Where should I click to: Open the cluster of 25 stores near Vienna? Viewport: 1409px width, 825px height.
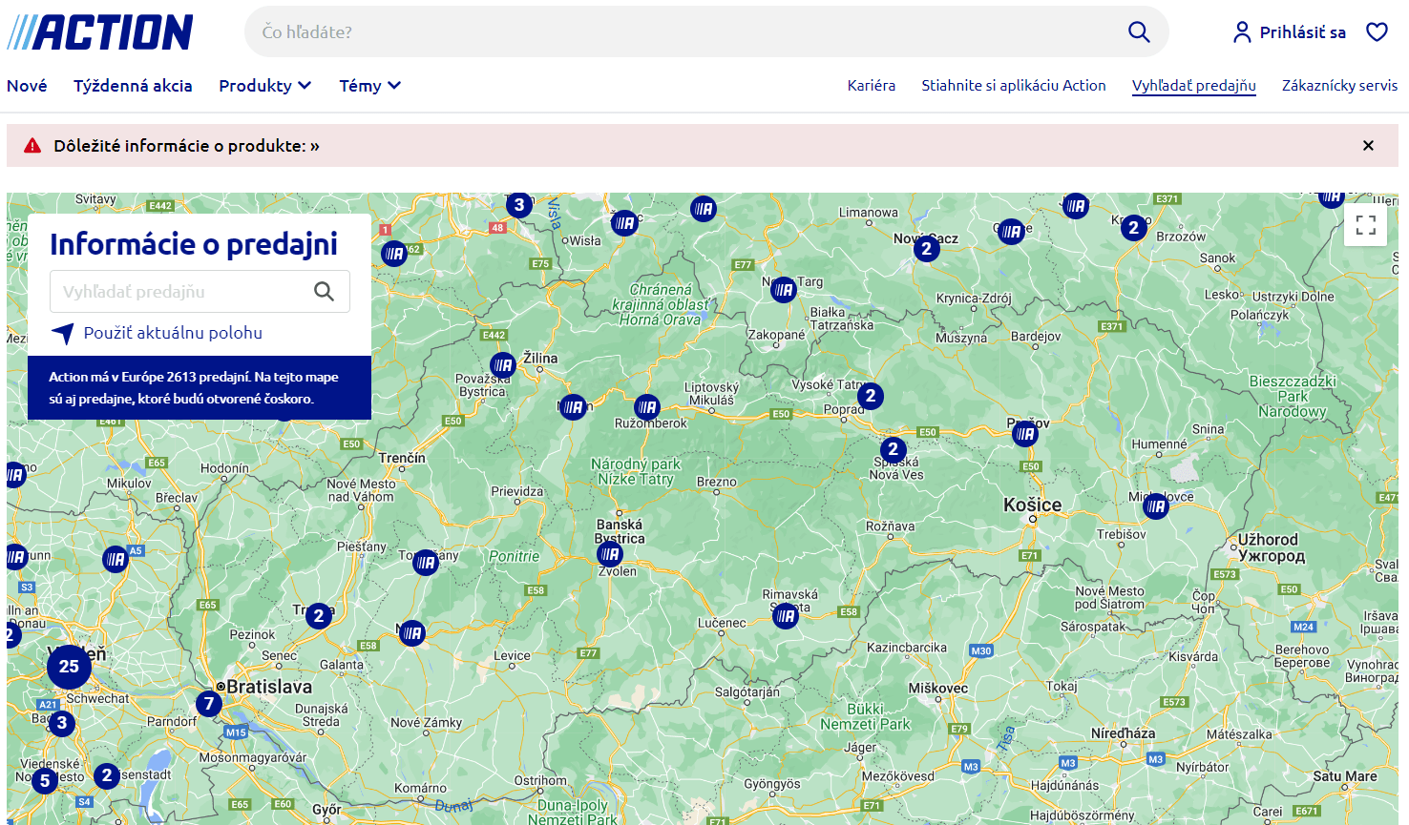click(x=69, y=667)
